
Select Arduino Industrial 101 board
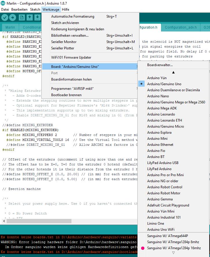coord(173,217)
